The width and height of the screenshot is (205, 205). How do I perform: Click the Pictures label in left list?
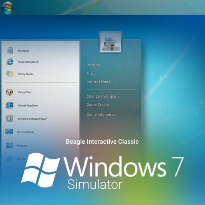click(x=22, y=146)
